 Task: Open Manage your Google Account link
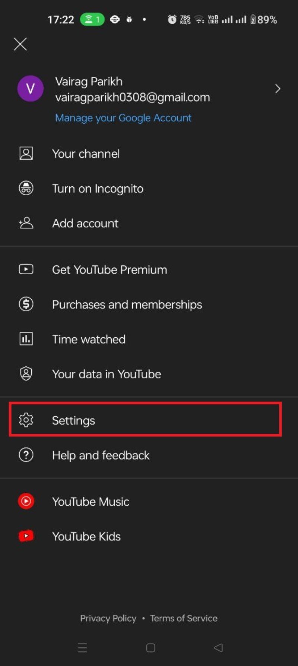[123, 118]
